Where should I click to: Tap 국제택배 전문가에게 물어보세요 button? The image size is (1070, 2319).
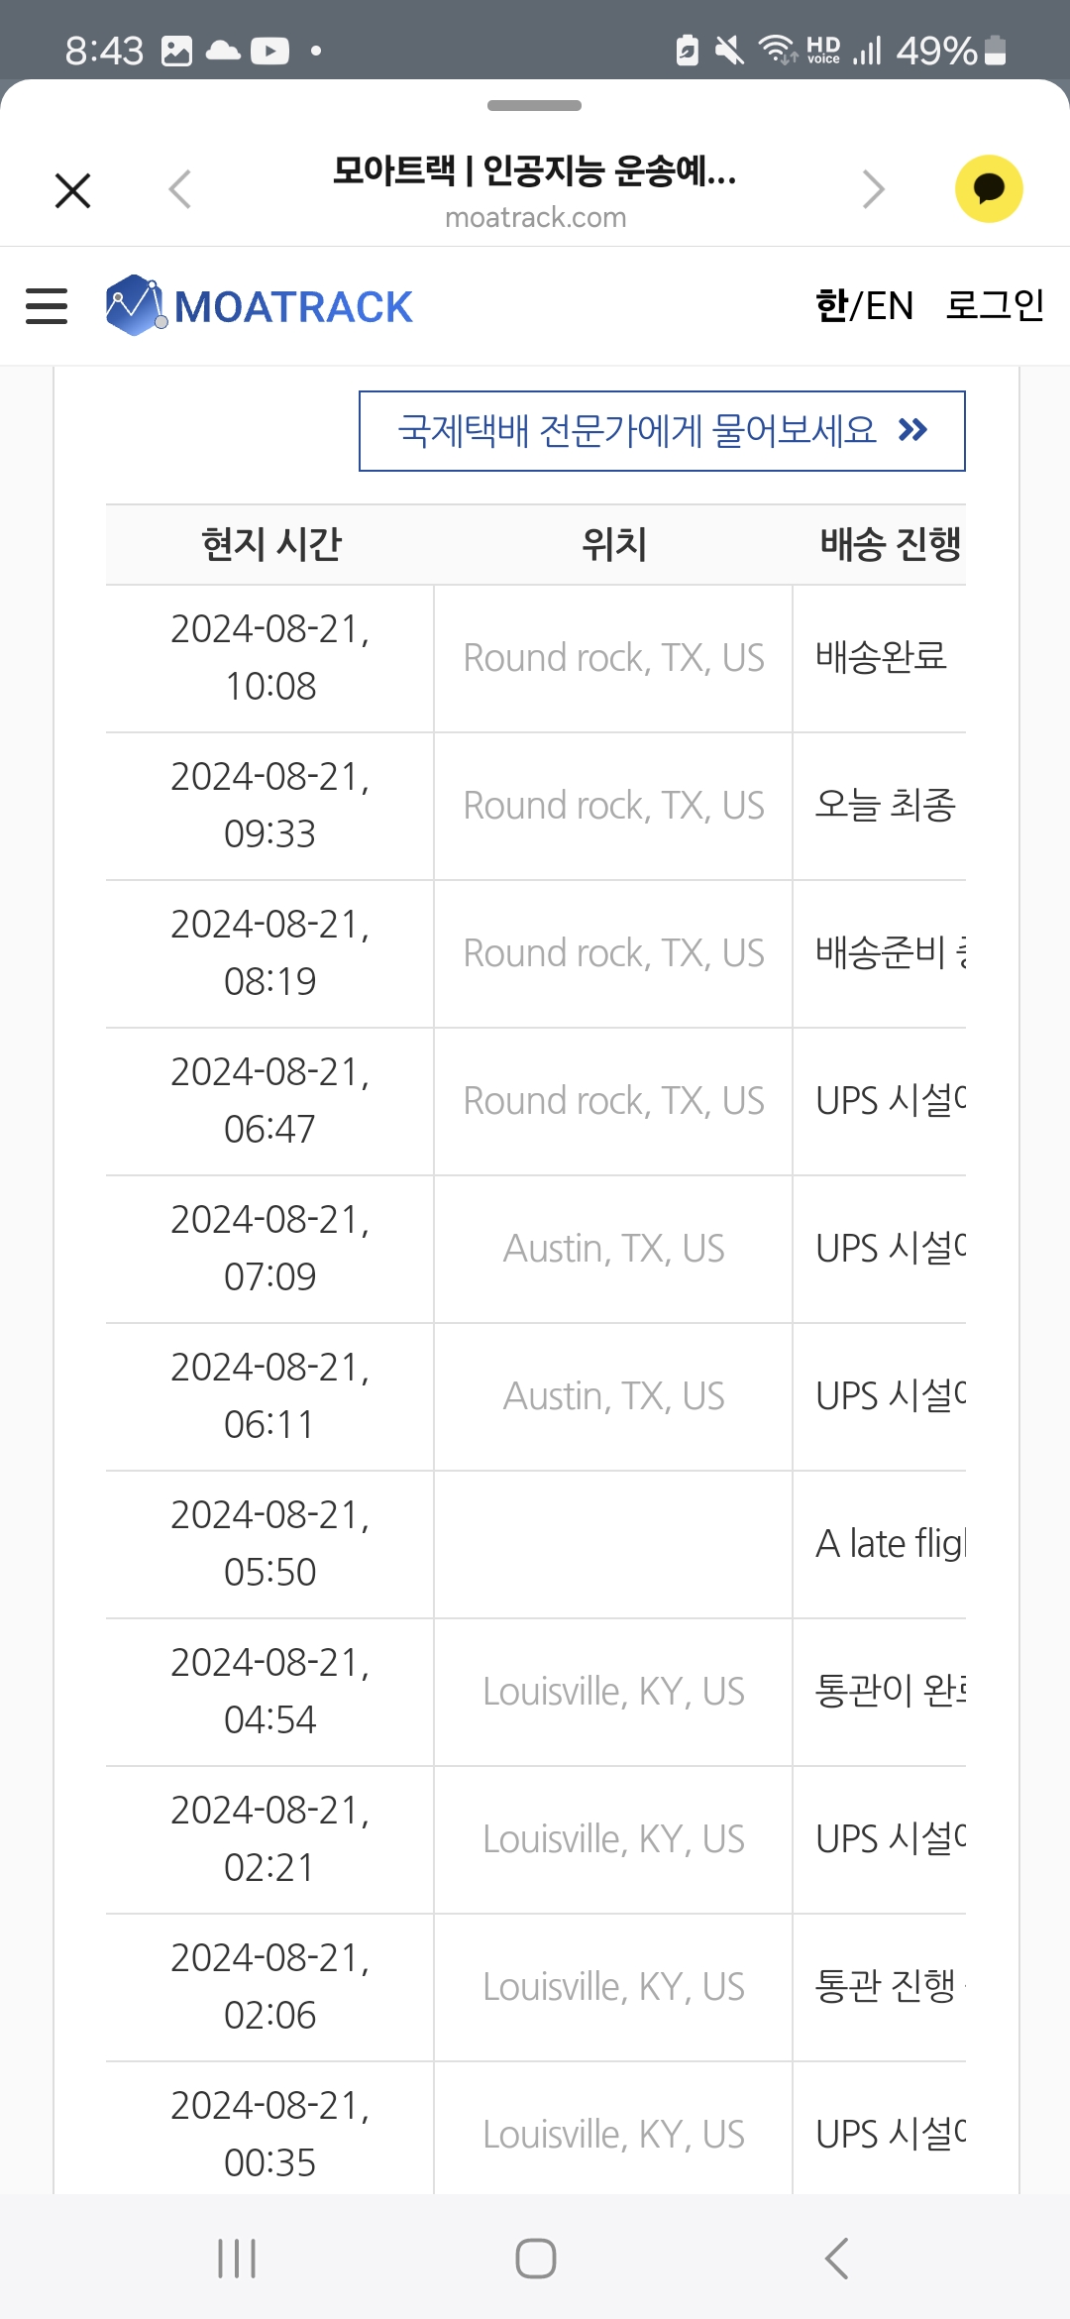(x=638, y=431)
